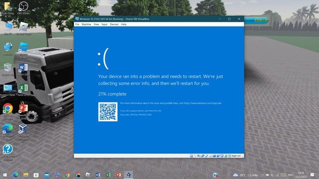Click the '21% complete' progress text
319x179 pixels.
tap(112, 94)
